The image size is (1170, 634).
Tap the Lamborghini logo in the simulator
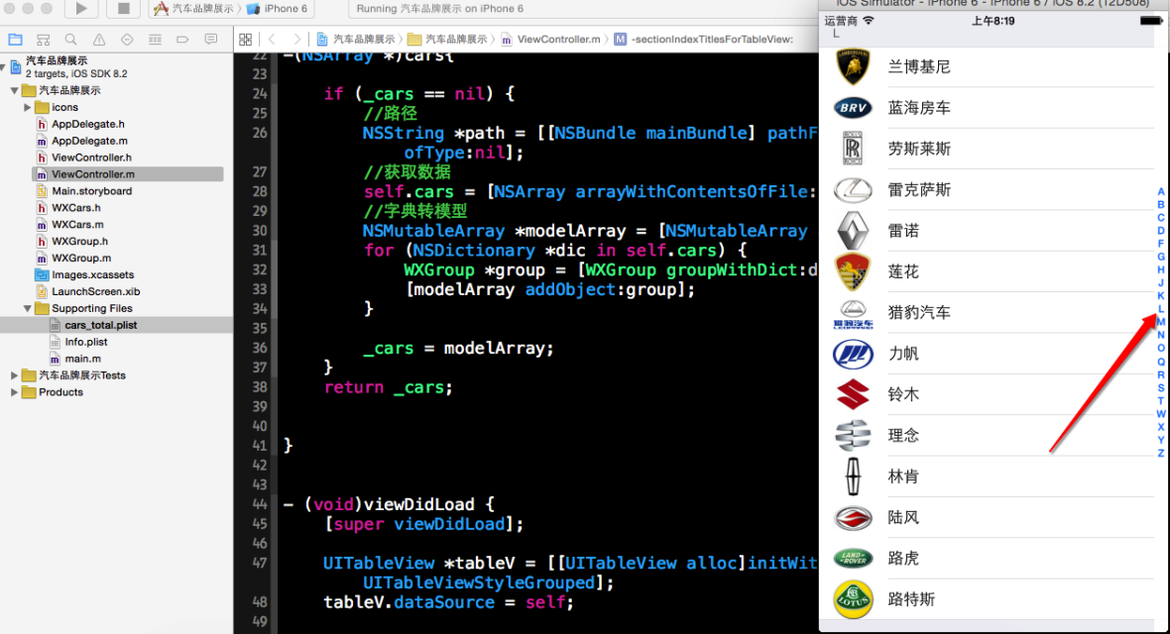853,67
